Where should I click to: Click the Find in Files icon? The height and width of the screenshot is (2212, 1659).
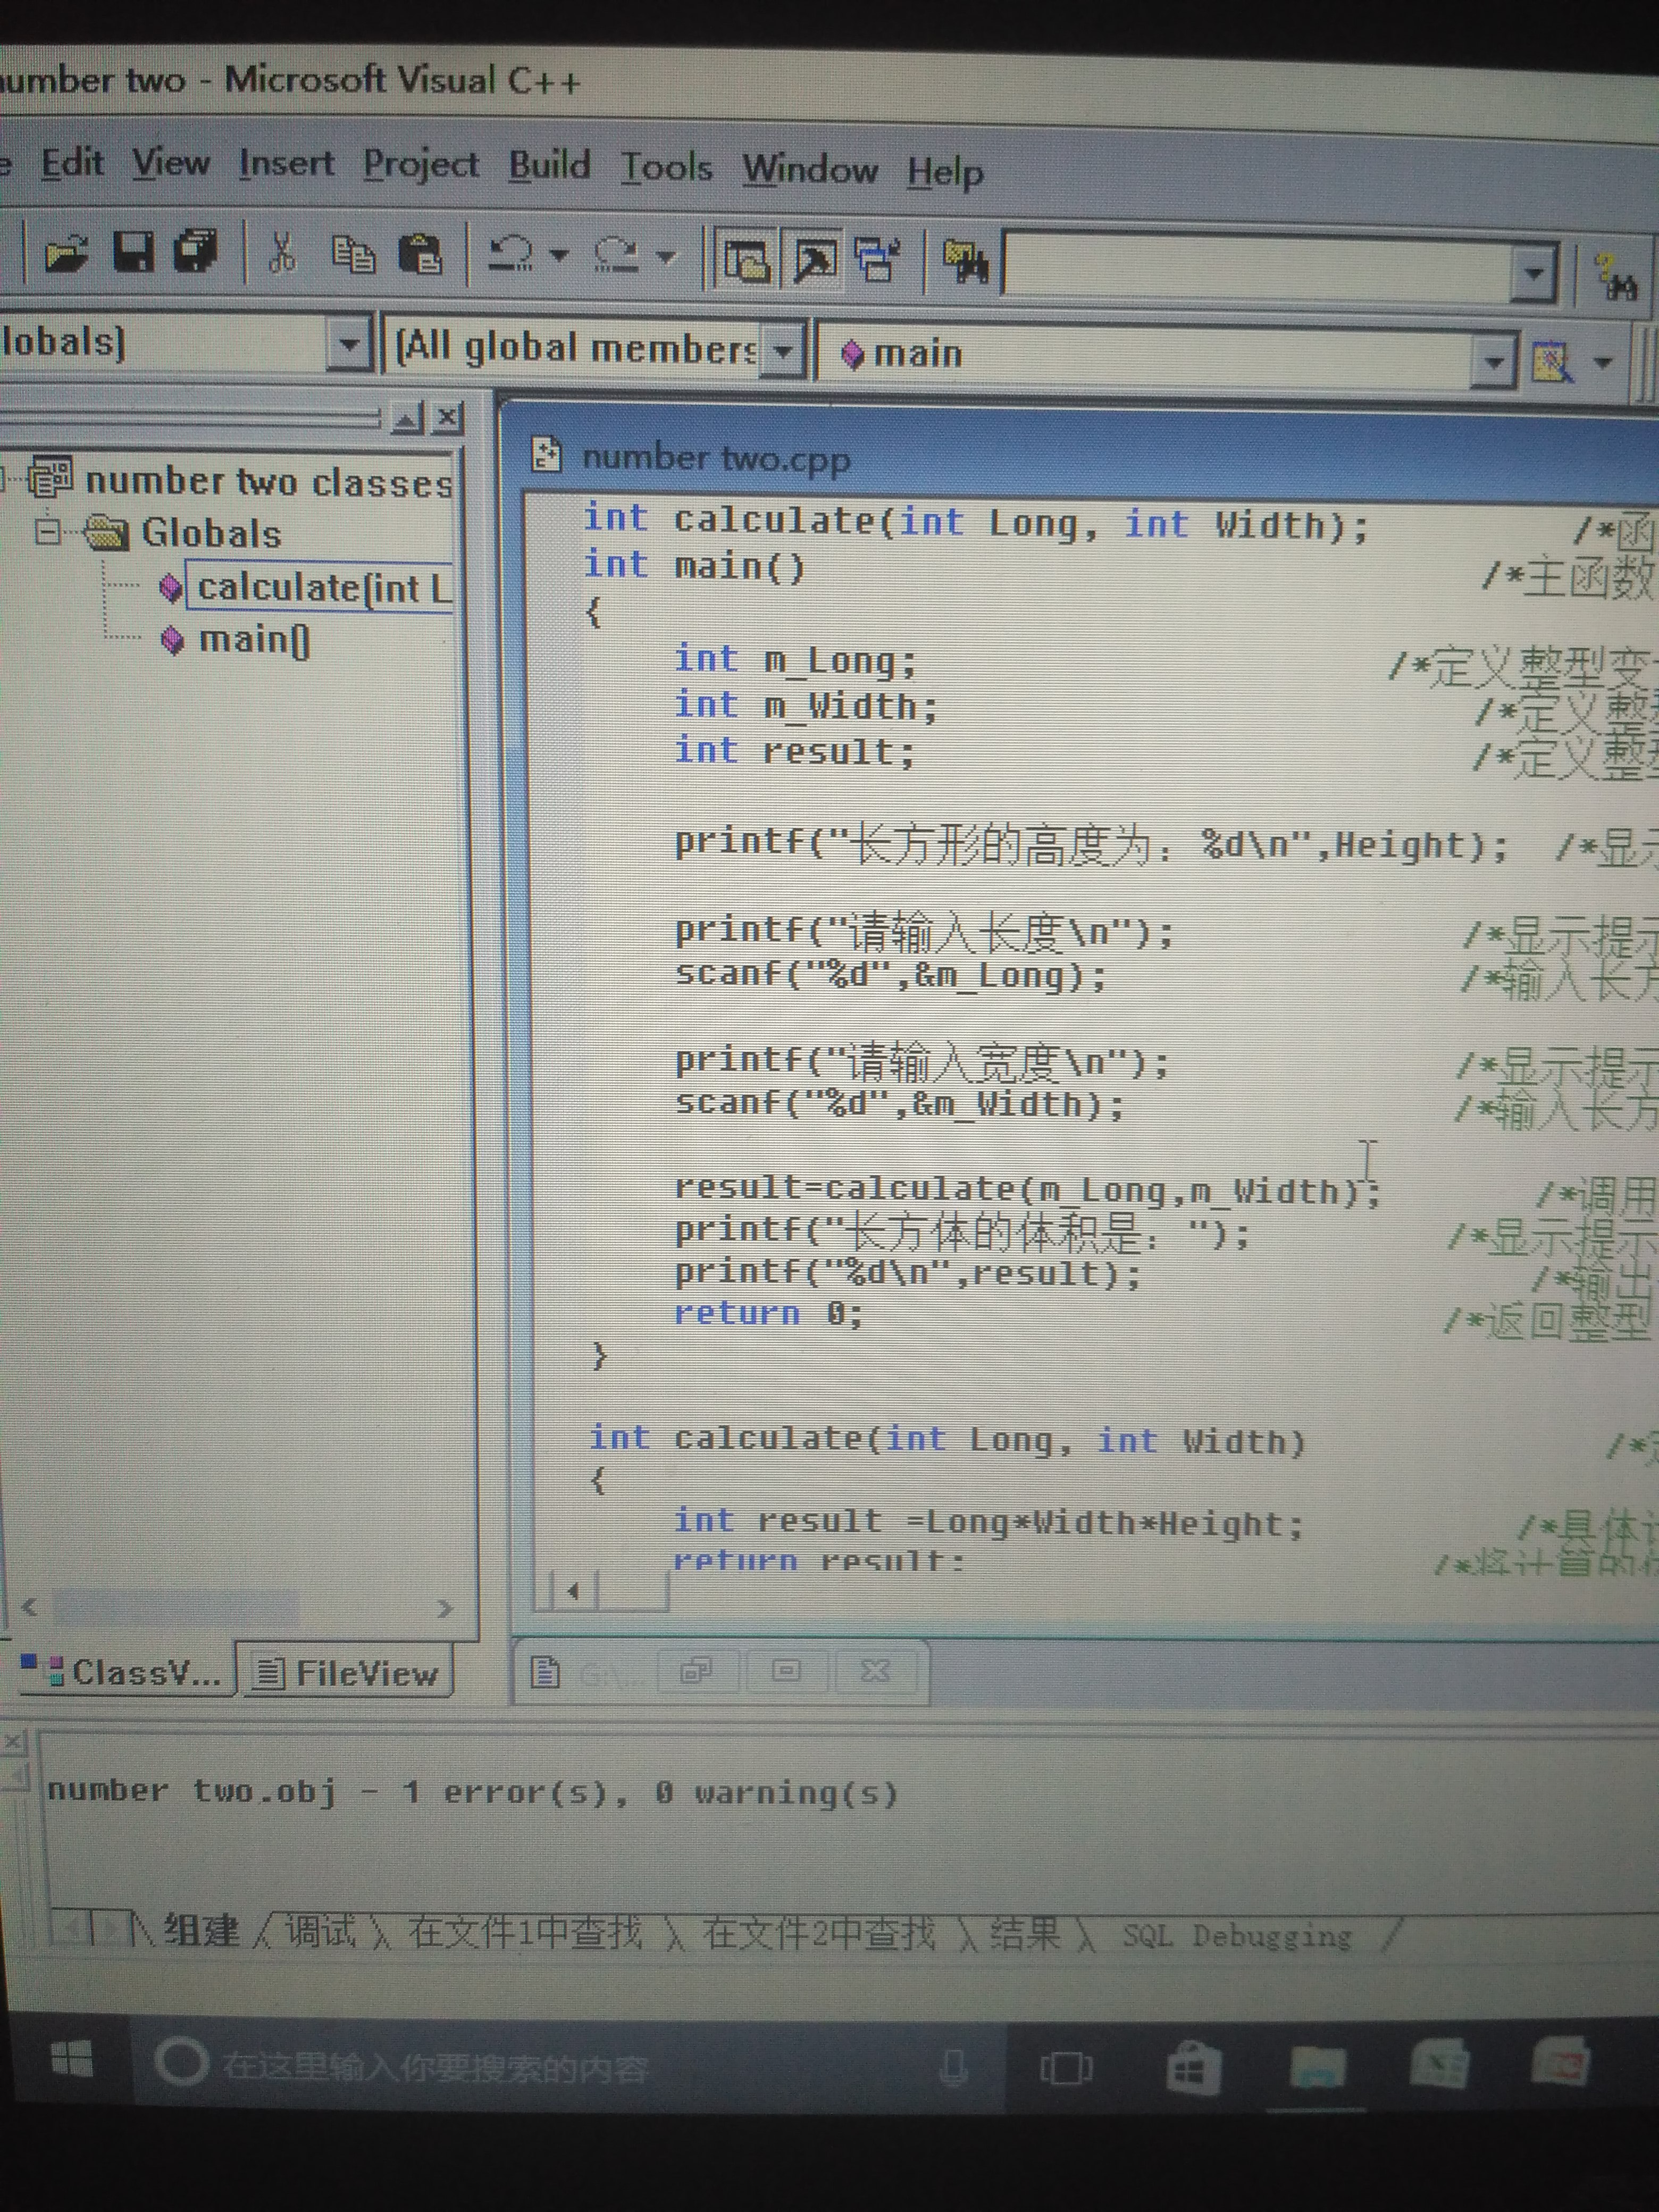click(965, 263)
